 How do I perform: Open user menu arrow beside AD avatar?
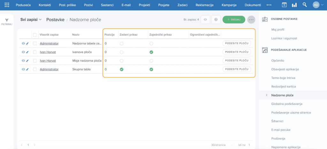(x=323, y=5)
